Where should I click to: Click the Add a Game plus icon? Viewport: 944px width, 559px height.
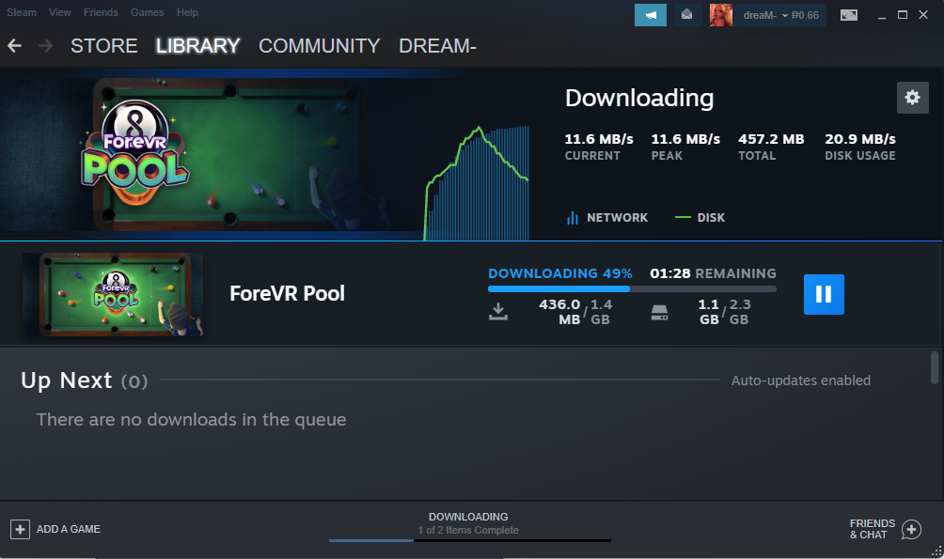21,529
